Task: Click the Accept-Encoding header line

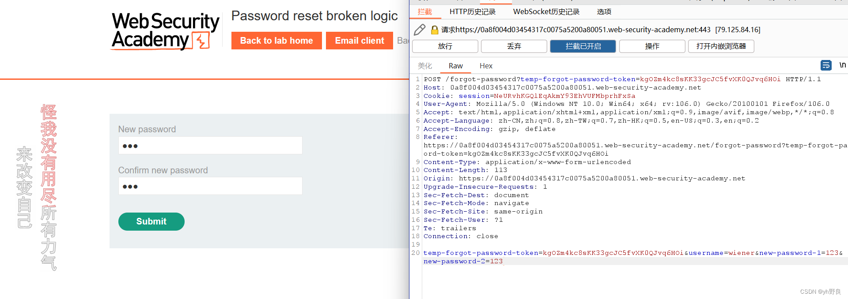Action: click(x=489, y=129)
